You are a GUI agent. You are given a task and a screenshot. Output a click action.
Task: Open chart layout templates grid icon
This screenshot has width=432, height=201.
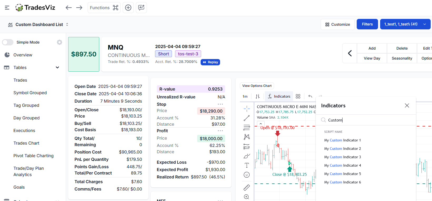pos(298,96)
